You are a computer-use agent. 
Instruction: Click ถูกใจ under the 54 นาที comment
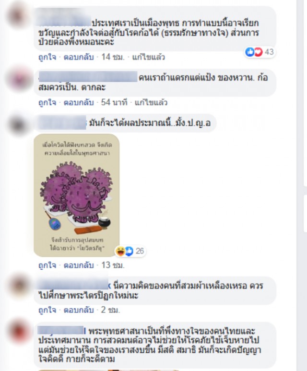coord(47,102)
